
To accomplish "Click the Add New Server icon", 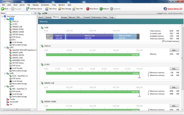I will (x=28, y=9).
